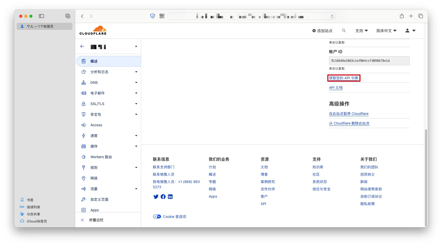
Task: Open 博客 link under 资源
Action: pyautogui.click(x=264, y=174)
